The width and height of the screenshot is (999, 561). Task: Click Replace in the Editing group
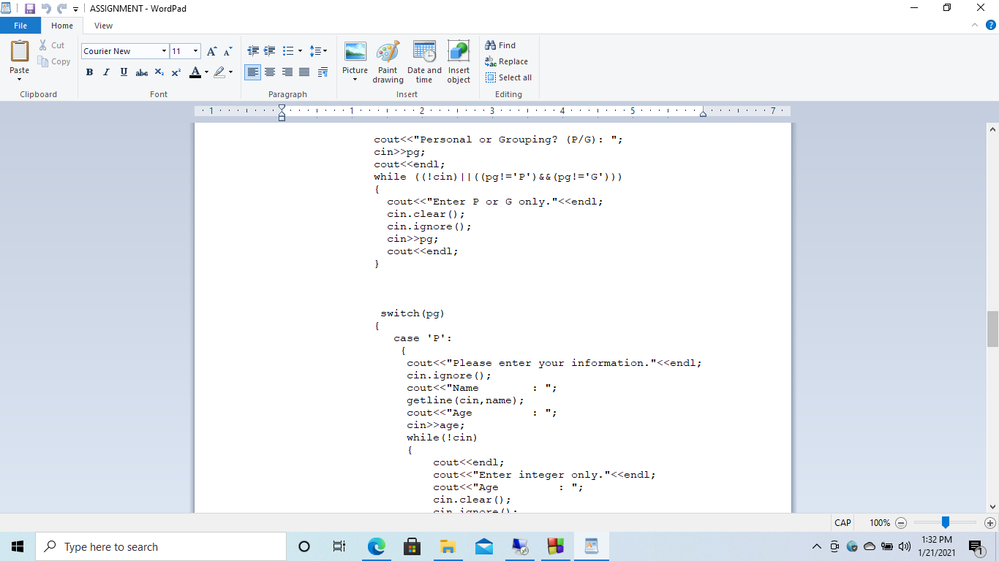click(x=507, y=61)
